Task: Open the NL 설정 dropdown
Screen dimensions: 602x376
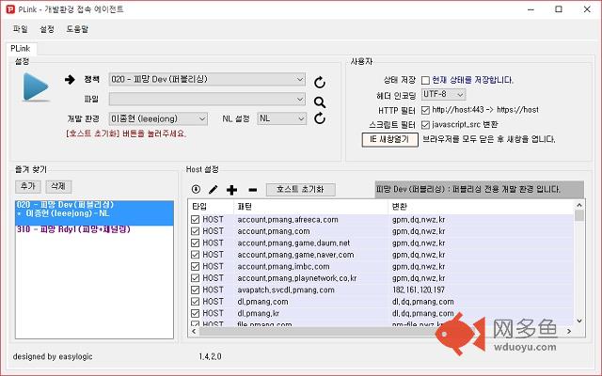Action: coord(282,118)
